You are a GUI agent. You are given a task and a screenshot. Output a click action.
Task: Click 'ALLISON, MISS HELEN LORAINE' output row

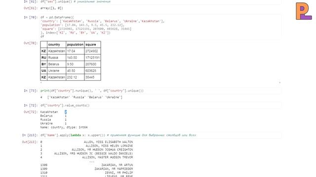point(87,146)
